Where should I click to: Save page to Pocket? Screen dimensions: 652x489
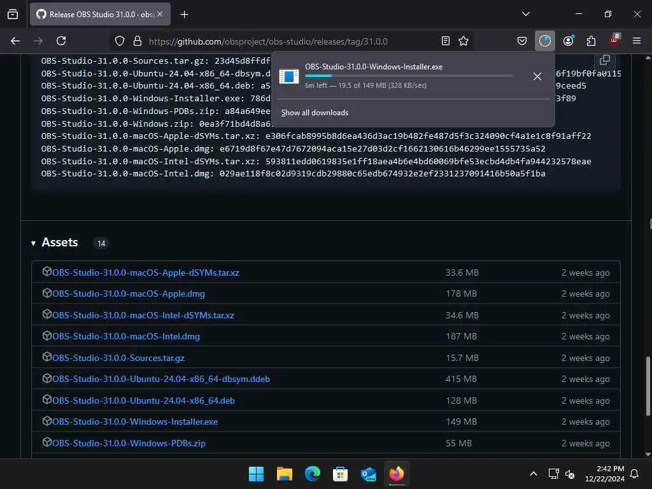click(x=522, y=41)
